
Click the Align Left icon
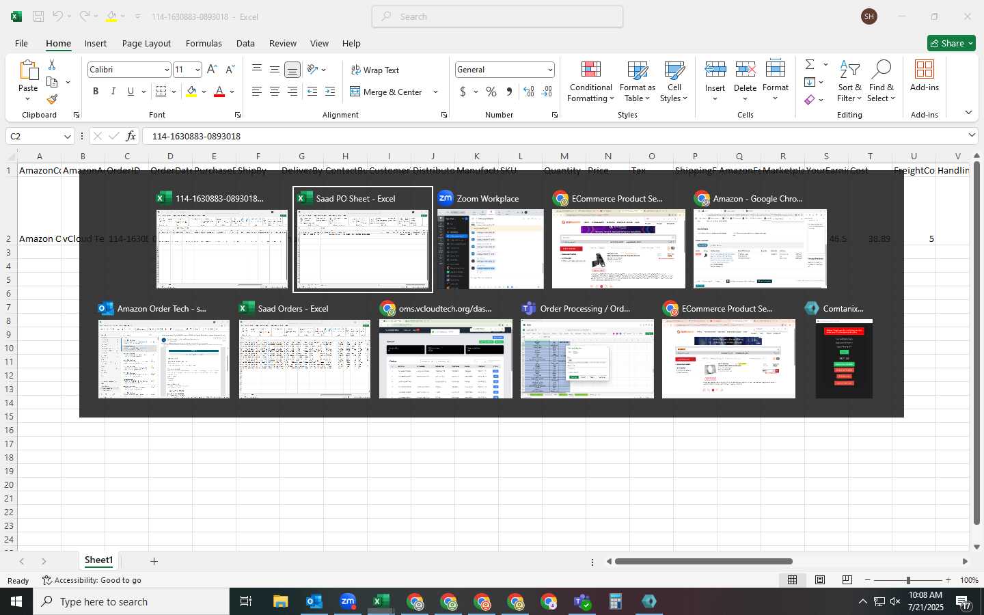pyautogui.click(x=257, y=92)
